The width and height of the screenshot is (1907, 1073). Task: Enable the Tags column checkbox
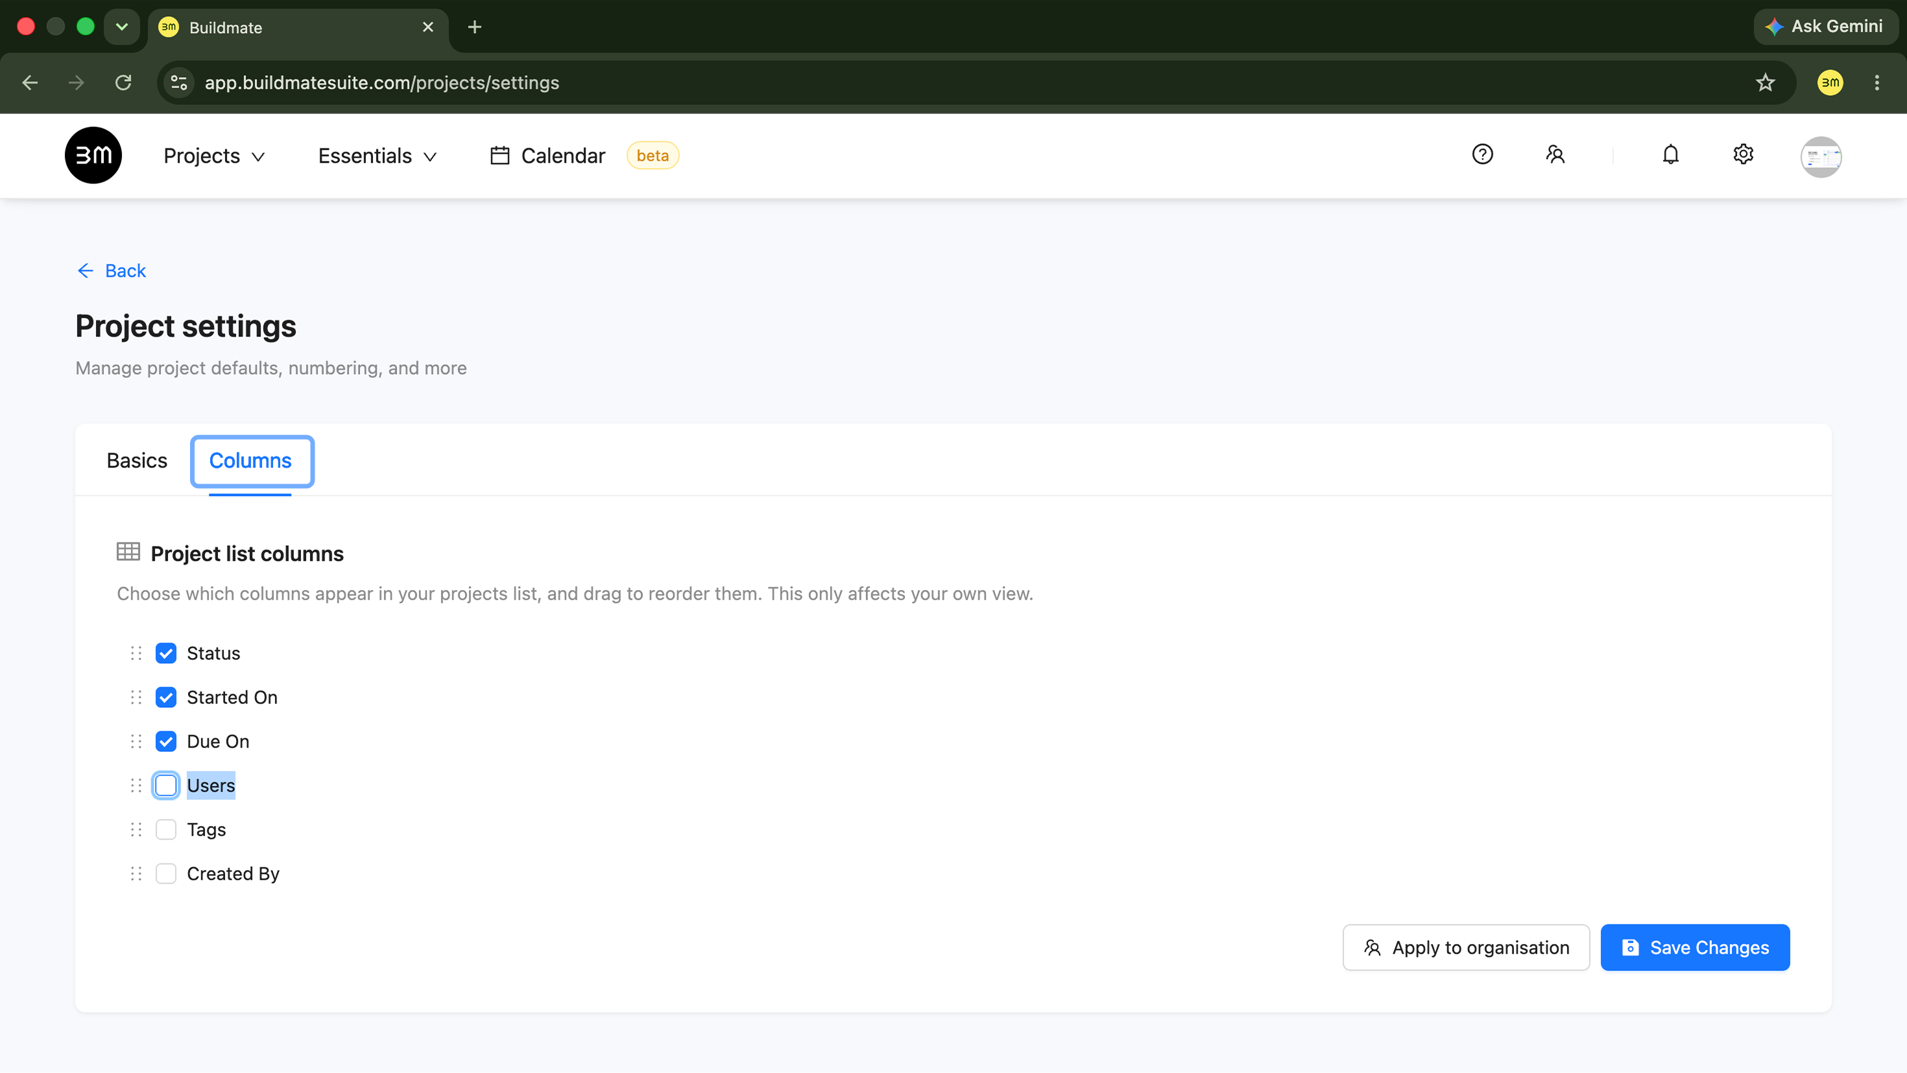pyautogui.click(x=166, y=829)
